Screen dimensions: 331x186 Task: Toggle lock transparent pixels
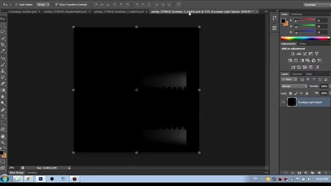pyautogui.click(x=291, y=93)
